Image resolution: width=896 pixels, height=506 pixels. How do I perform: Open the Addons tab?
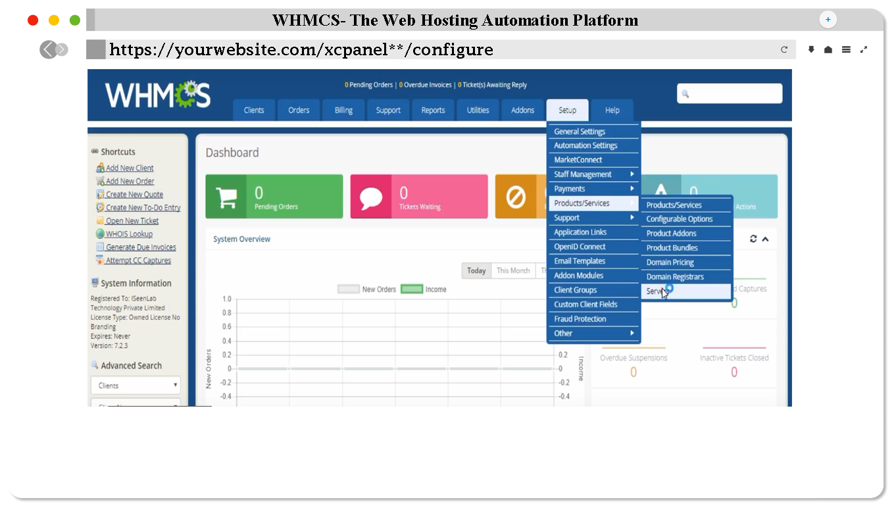[x=522, y=110]
